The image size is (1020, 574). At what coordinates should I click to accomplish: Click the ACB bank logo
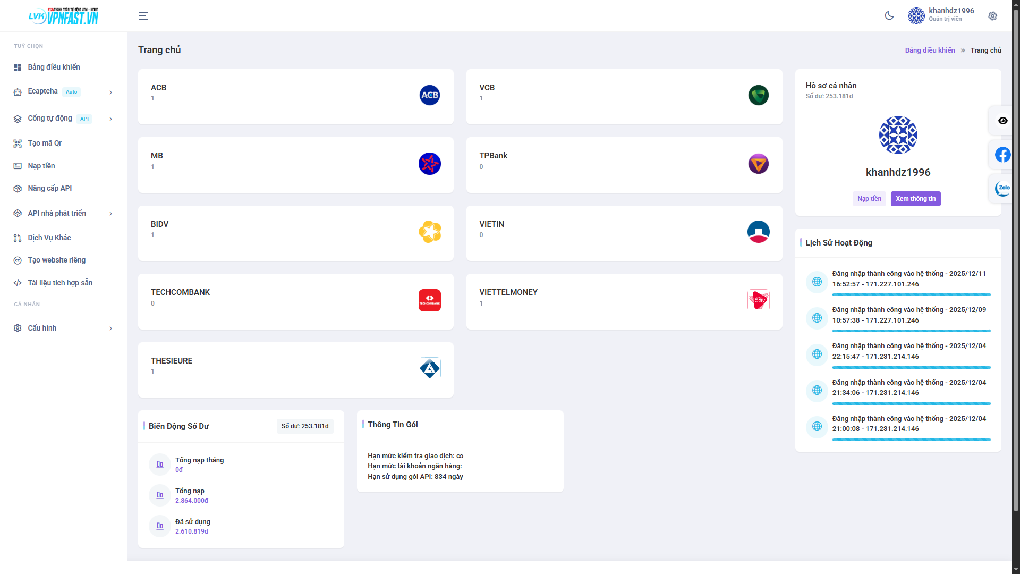click(429, 95)
